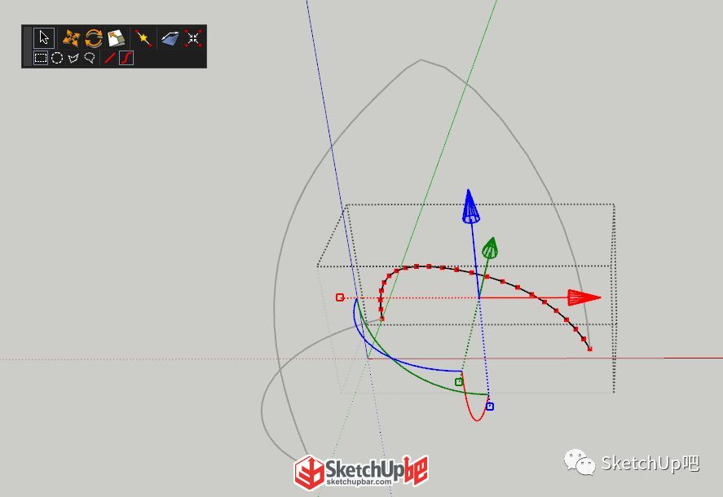Select the Vertex Tools arrow select tool
This screenshot has height=497, width=723.
(44, 37)
